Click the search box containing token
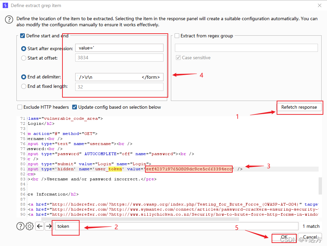327x246 pixels. pos(177,226)
